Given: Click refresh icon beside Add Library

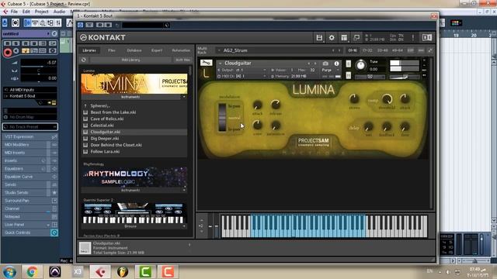Looking at the screenshot, I should pos(84,60).
